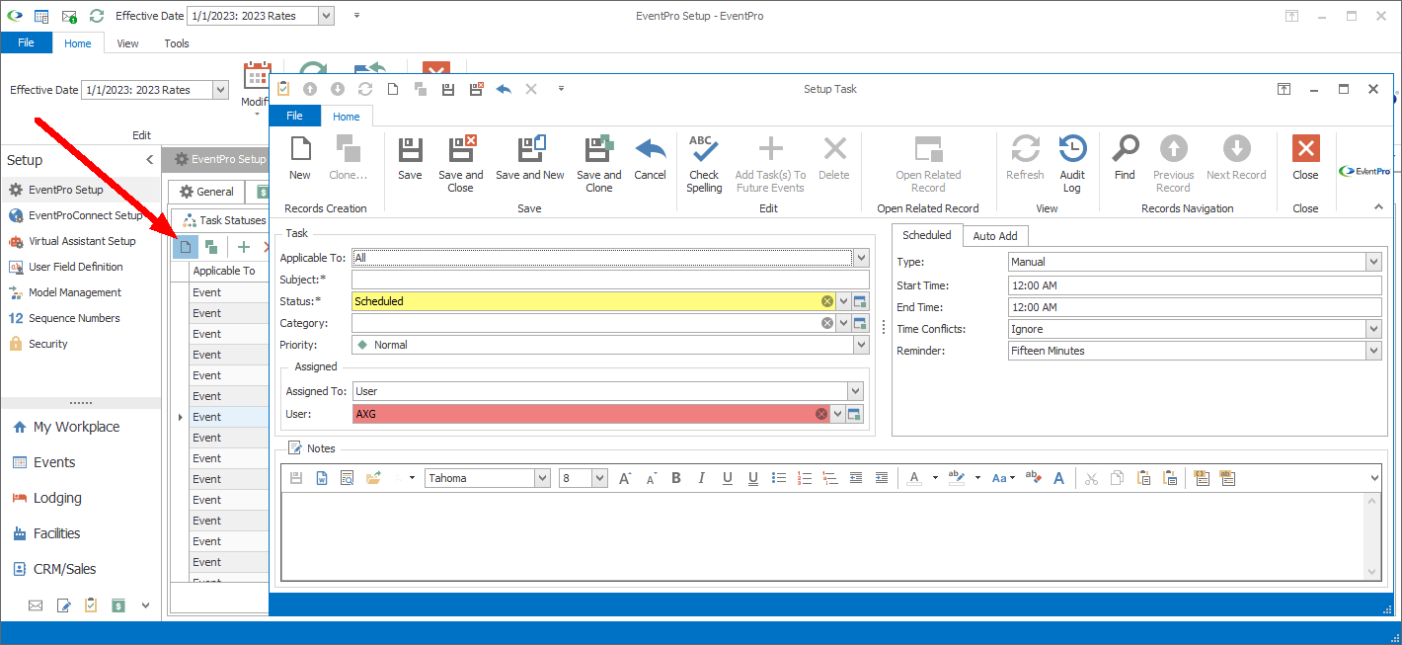The height and width of the screenshot is (645, 1402).
Task: Click the red Close ribbon button
Action: pyautogui.click(x=1305, y=159)
